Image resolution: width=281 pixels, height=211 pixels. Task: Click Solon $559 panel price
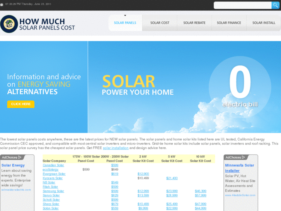(114, 208)
